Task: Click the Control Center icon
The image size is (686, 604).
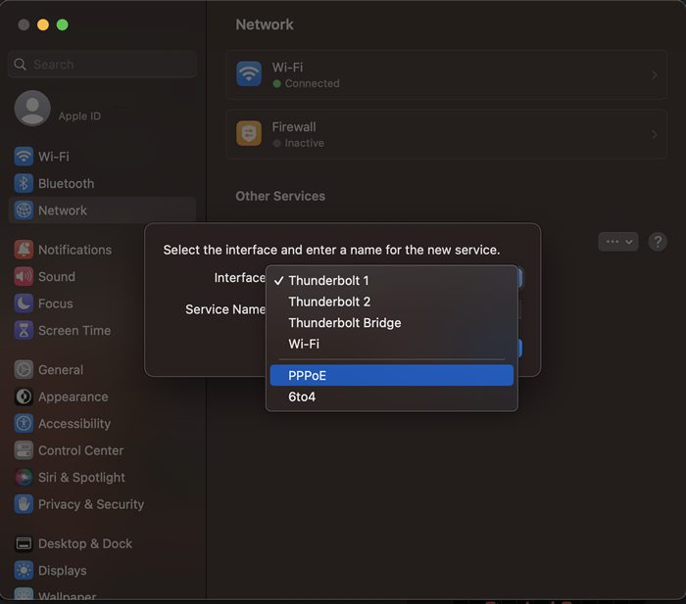Action: [x=24, y=450]
